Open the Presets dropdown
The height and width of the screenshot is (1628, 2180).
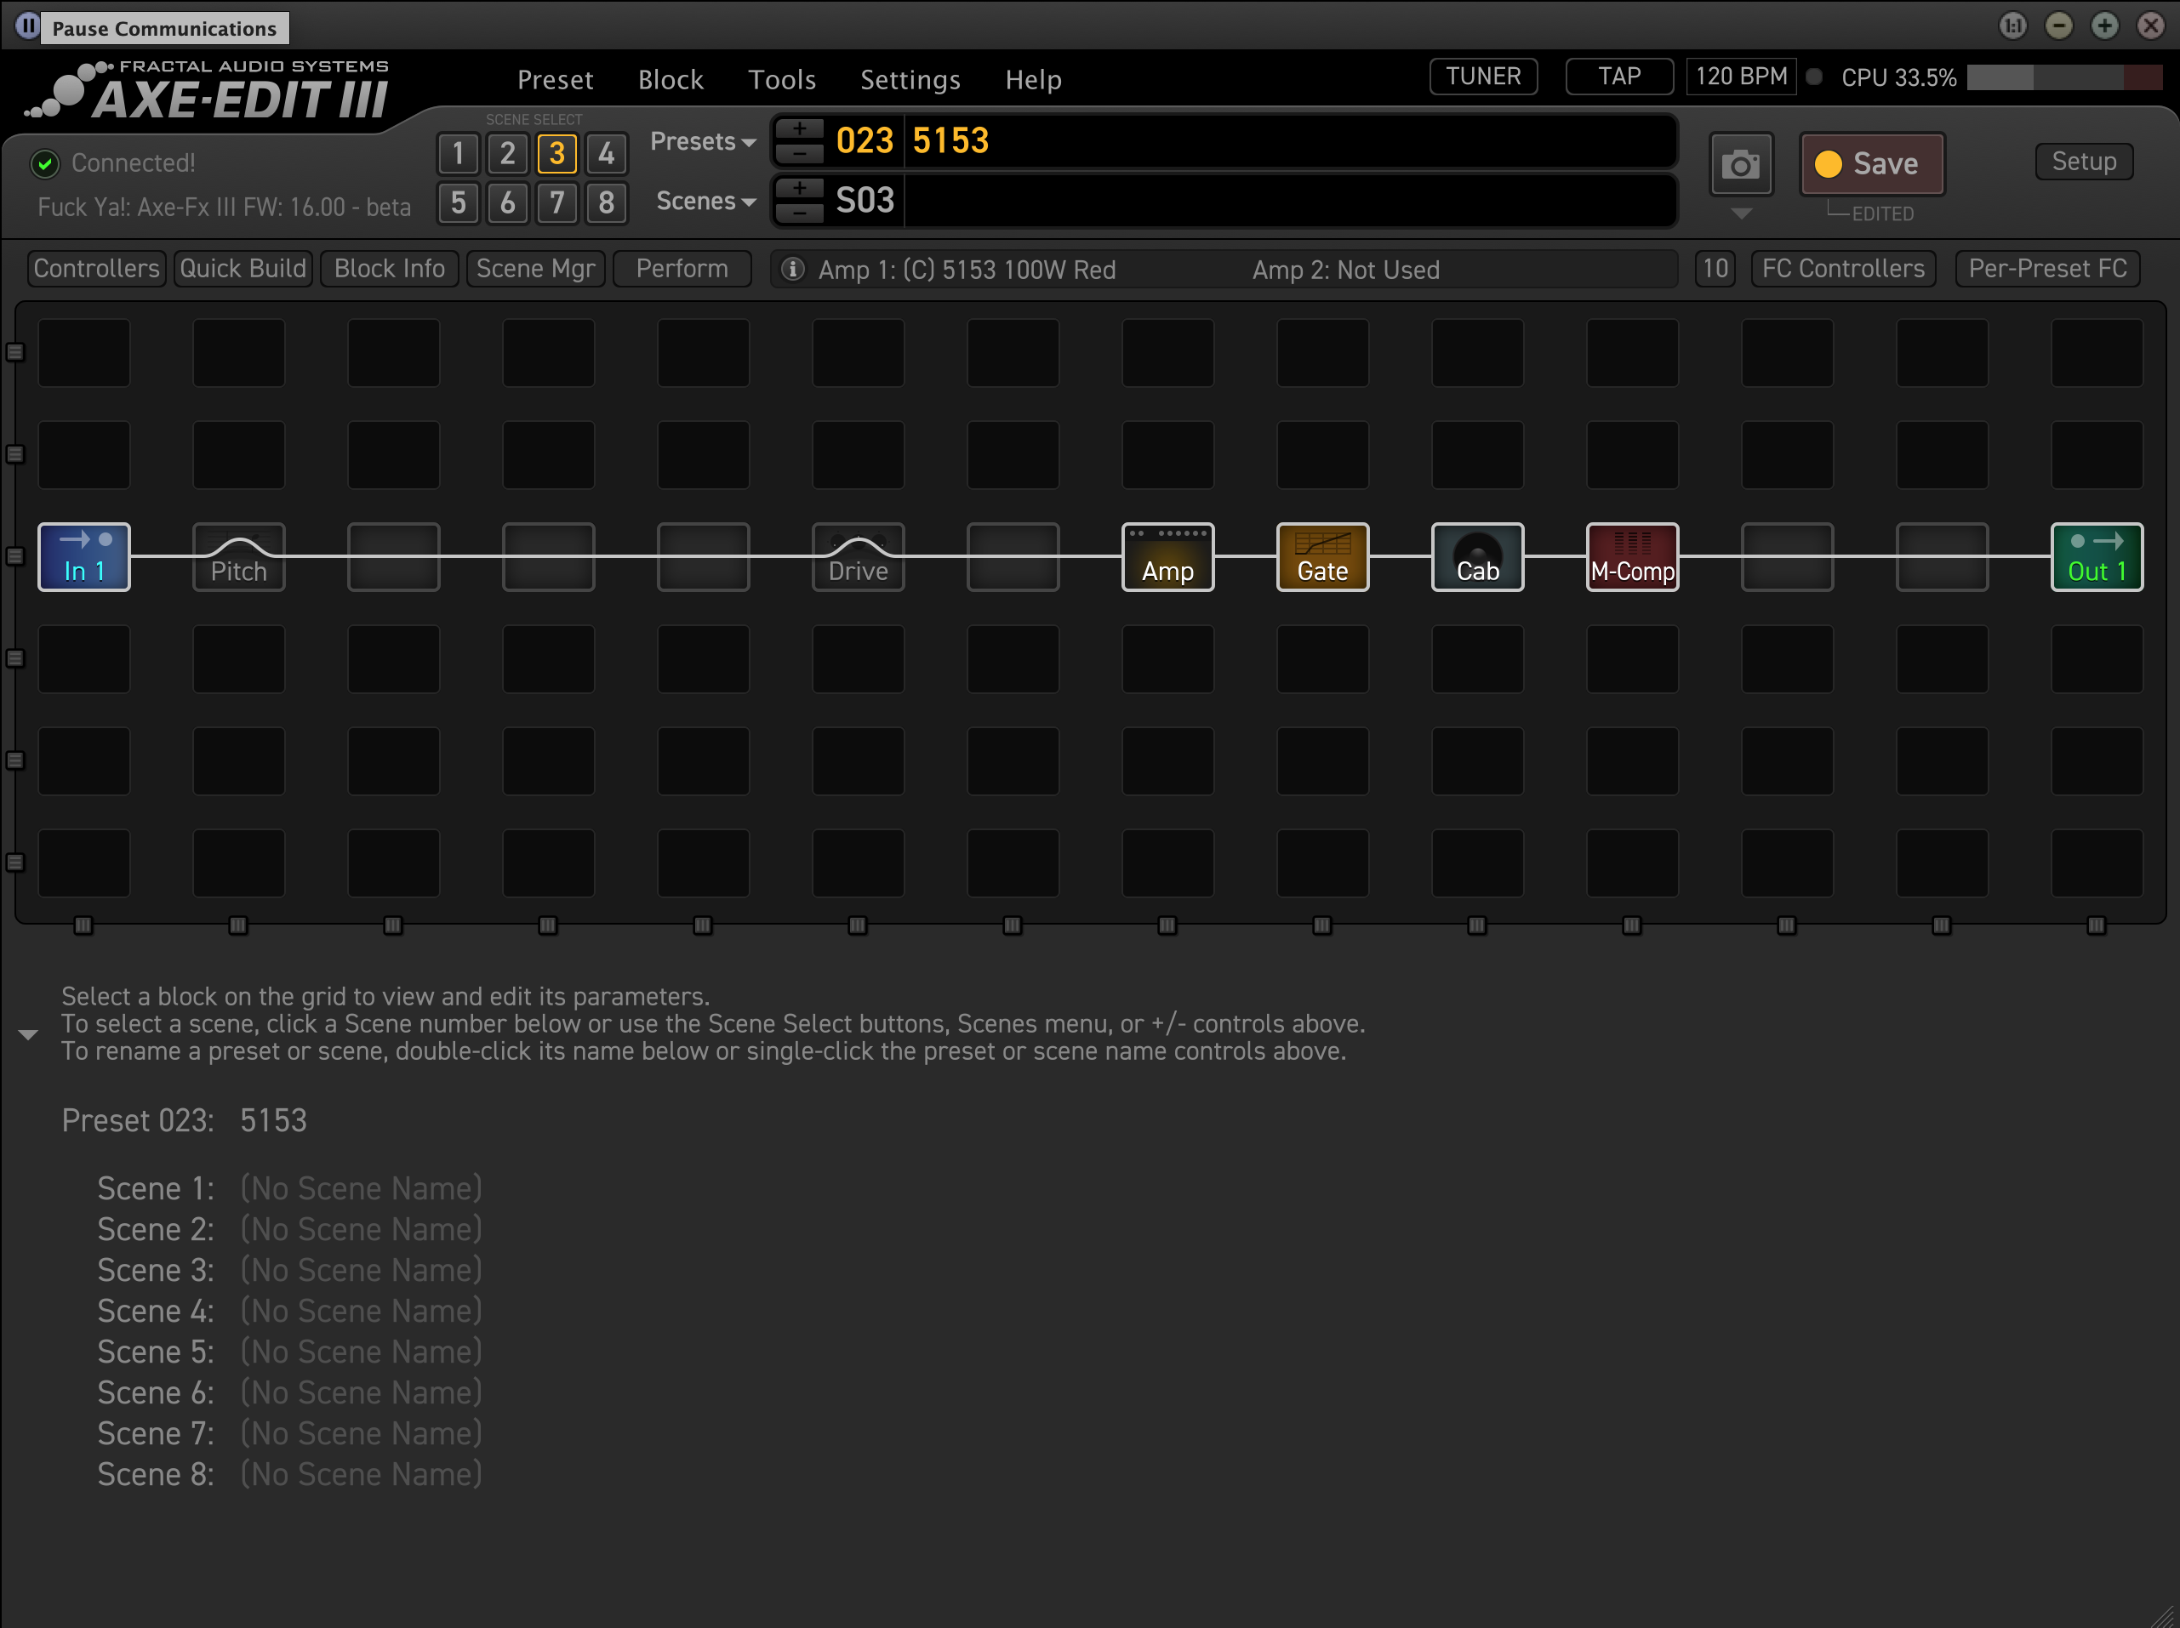click(703, 142)
